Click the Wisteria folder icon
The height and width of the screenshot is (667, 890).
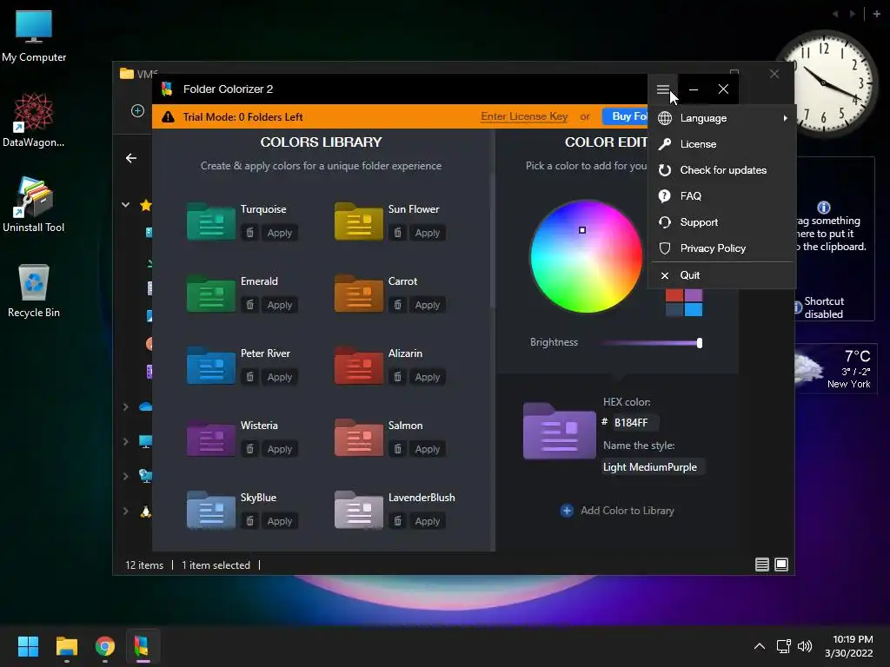pos(210,438)
